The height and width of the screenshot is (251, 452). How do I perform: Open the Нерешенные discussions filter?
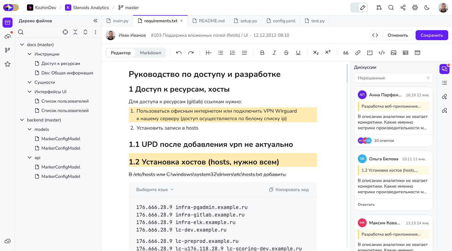pyautogui.click(x=394, y=78)
